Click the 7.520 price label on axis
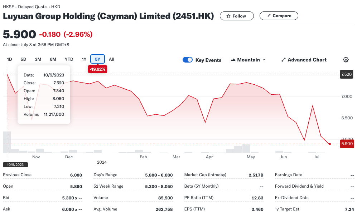This screenshot has width=357, height=218. [347, 74]
